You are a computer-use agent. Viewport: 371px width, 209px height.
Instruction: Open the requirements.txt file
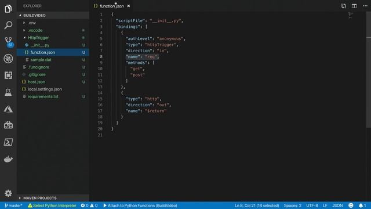[53, 96]
